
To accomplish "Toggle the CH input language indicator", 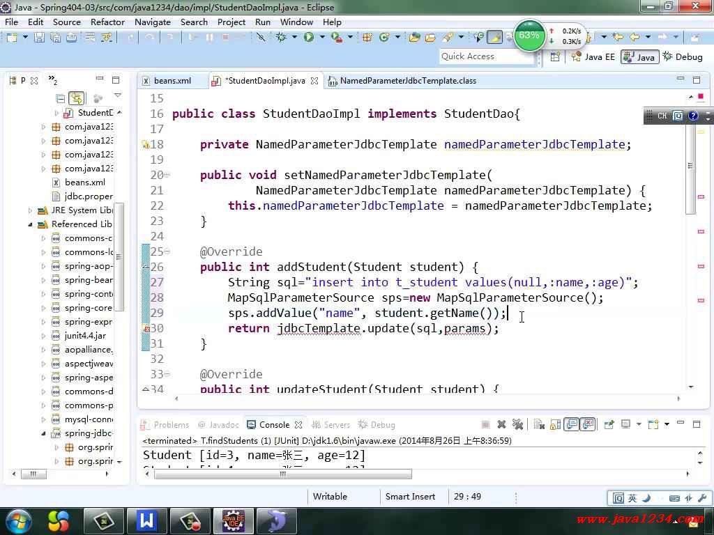I will coord(662,116).
